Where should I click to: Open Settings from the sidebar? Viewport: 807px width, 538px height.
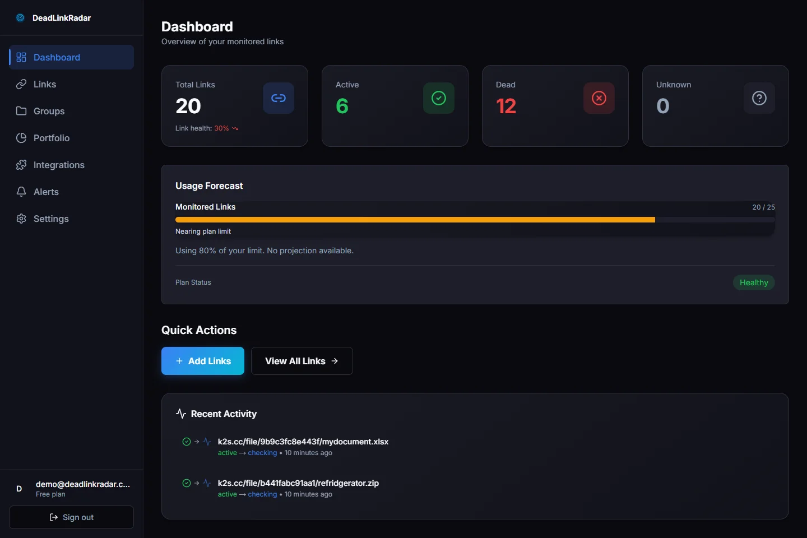coord(51,219)
